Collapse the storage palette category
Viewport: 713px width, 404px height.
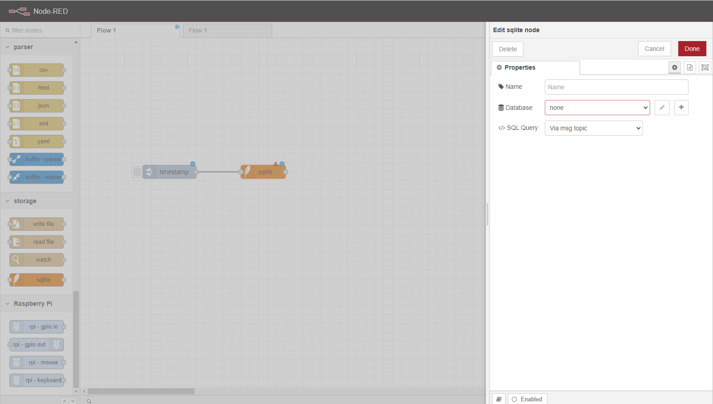click(36, 201)
